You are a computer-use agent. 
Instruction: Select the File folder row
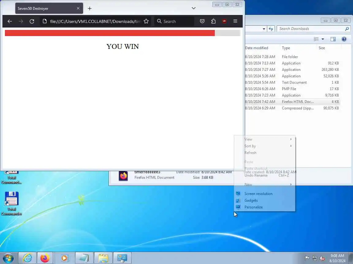[292, 57]
